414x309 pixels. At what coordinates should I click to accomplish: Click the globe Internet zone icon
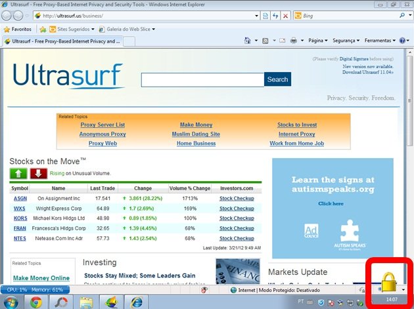pos(233,290)
